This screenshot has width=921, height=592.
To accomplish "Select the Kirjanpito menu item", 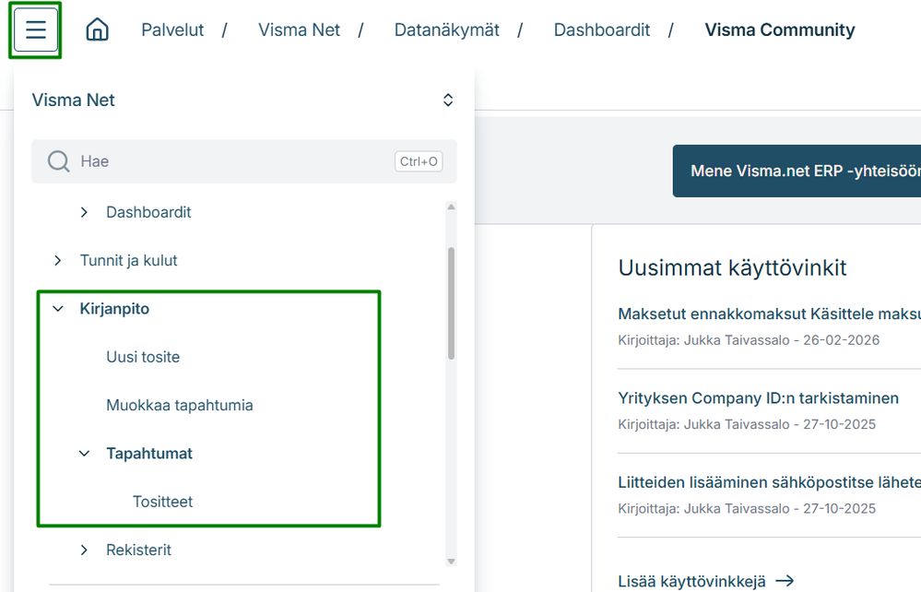I will coord(114,308).
